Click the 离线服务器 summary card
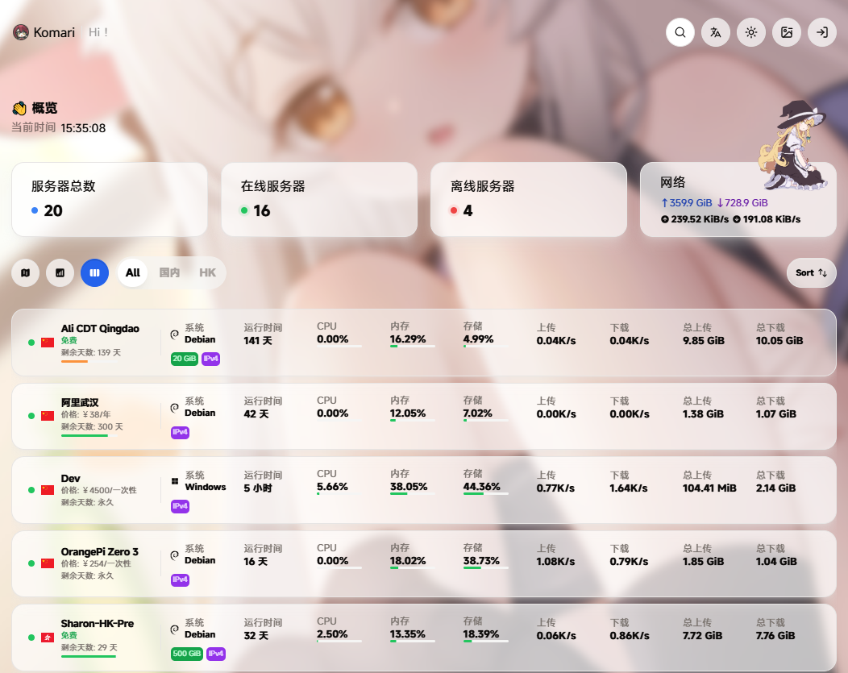This screenshot has height=673, width=848. (528, 199)
